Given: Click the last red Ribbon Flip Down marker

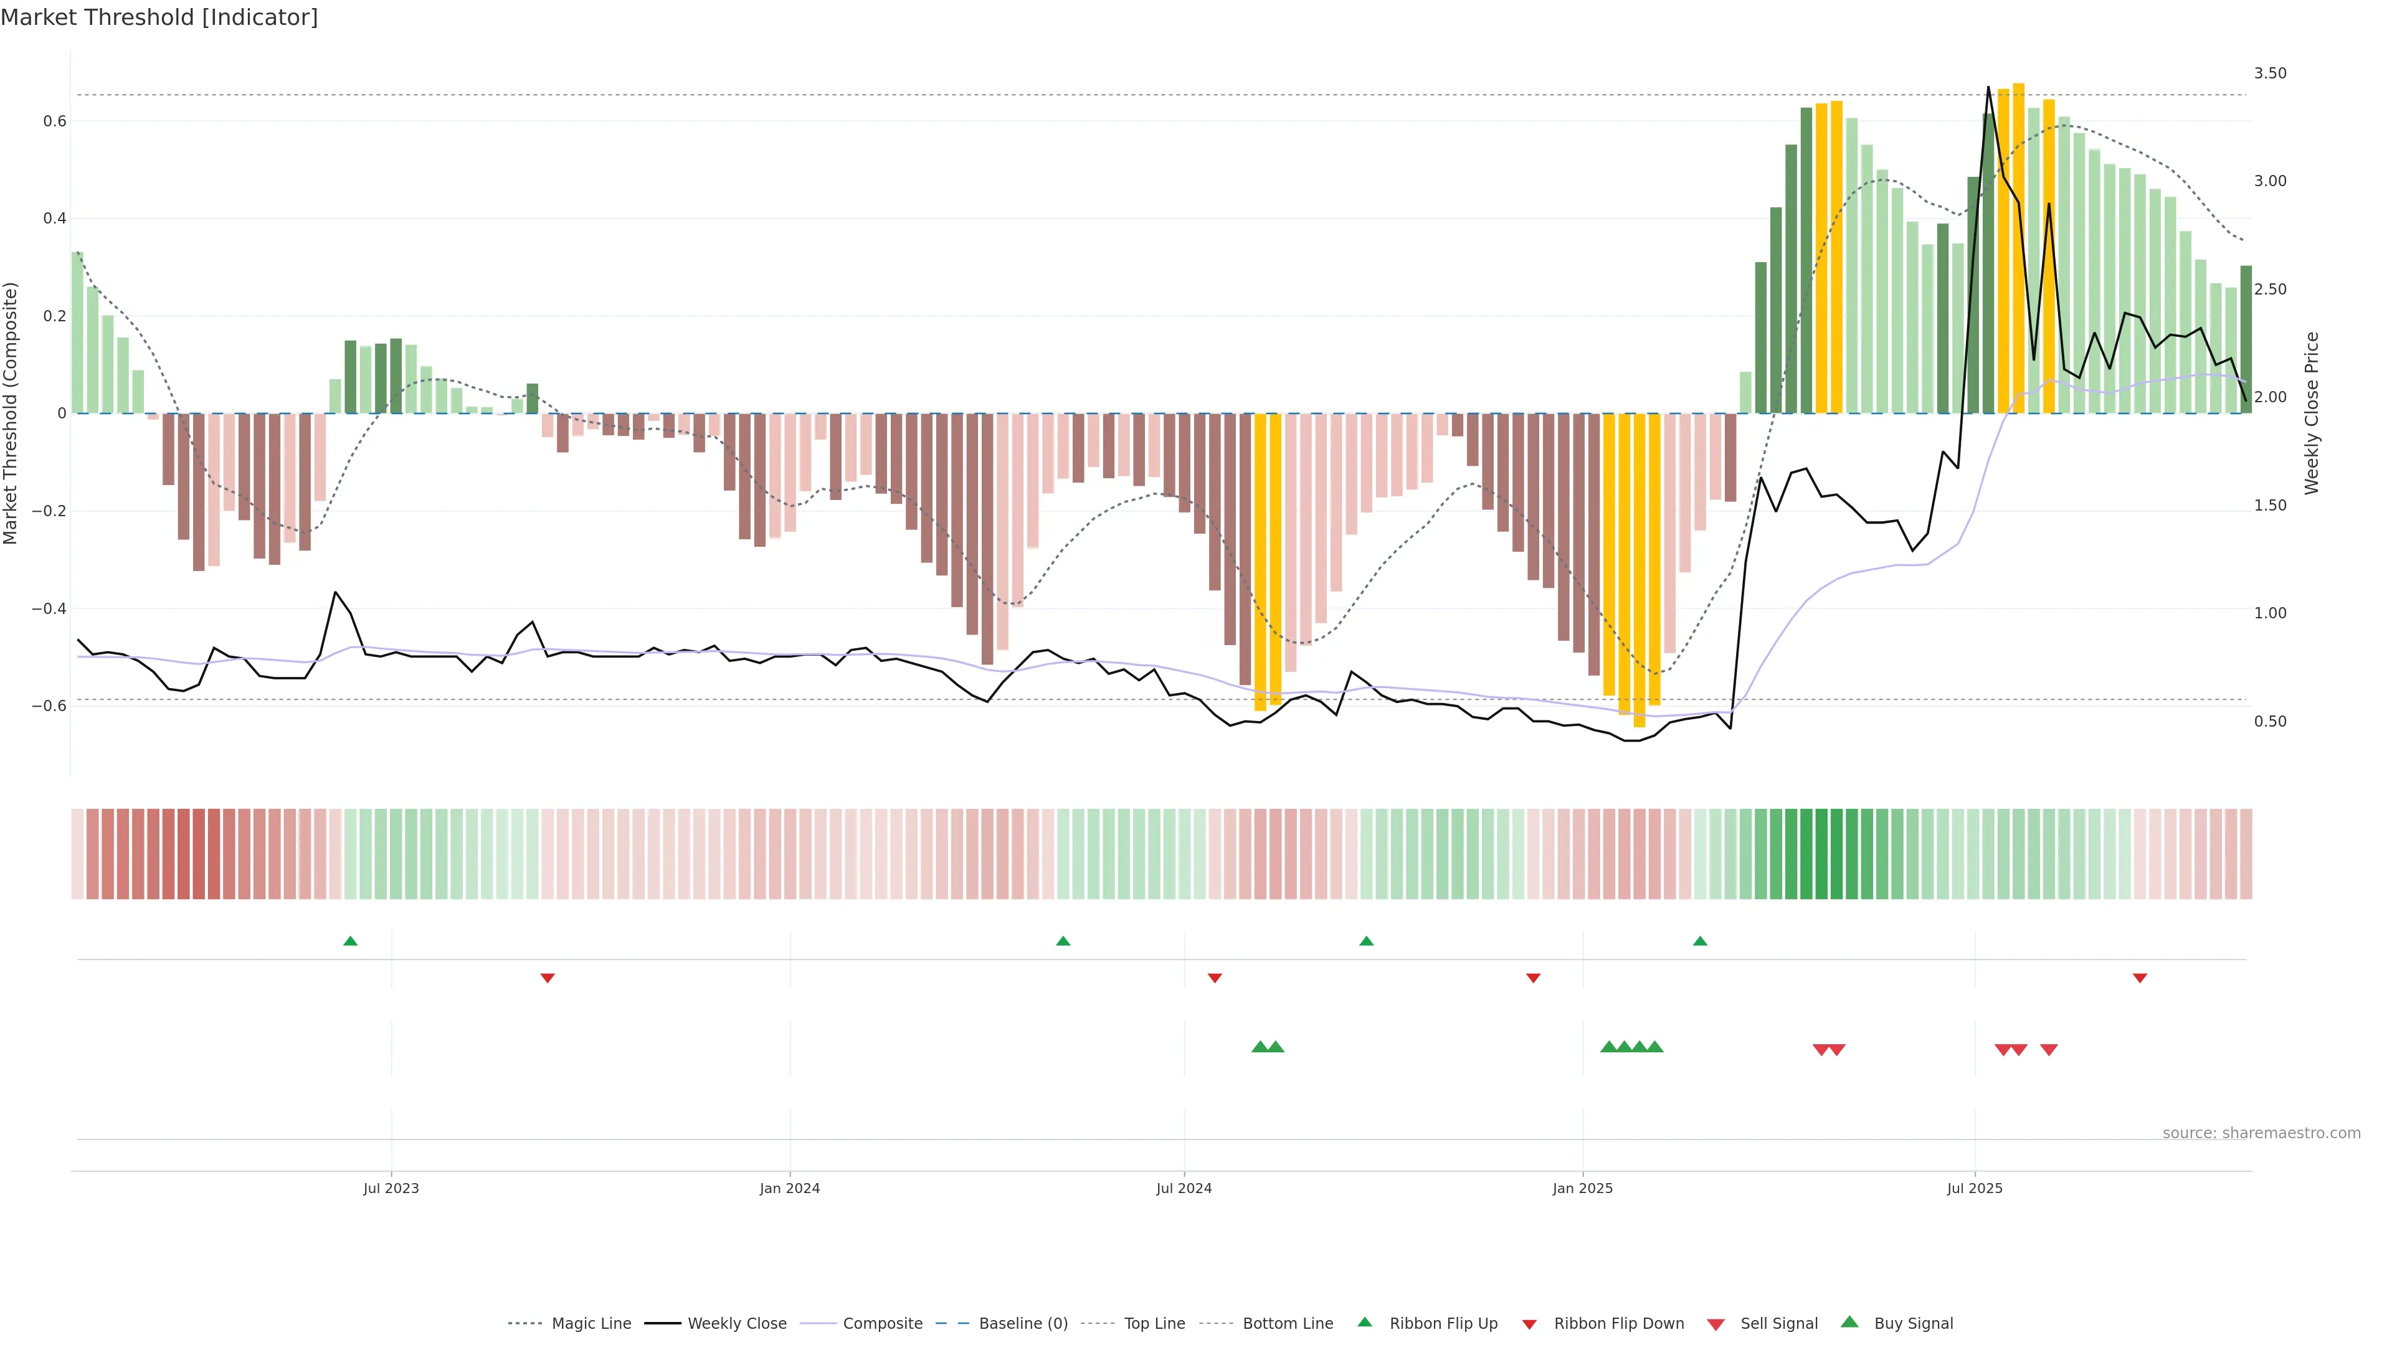Looking at the screenshot, I should [2140, 978].
